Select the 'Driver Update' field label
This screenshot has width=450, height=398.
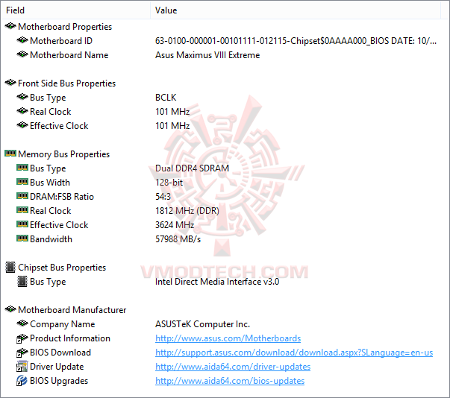tap(57, 367)
